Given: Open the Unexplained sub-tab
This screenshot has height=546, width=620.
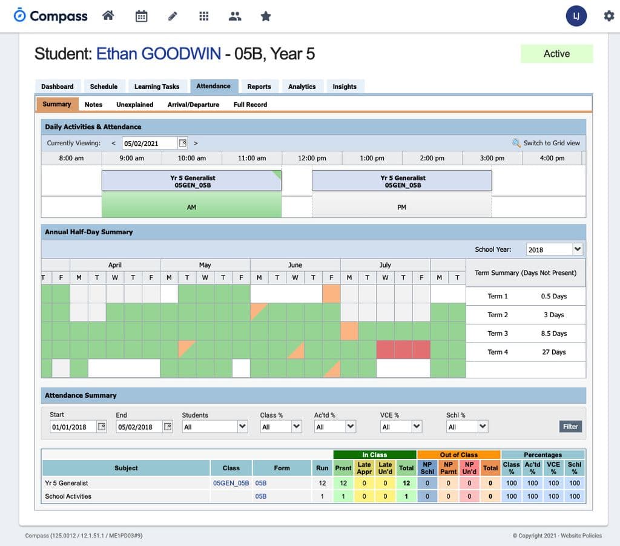Looking at the screenshot, I should tap(134, 104).
